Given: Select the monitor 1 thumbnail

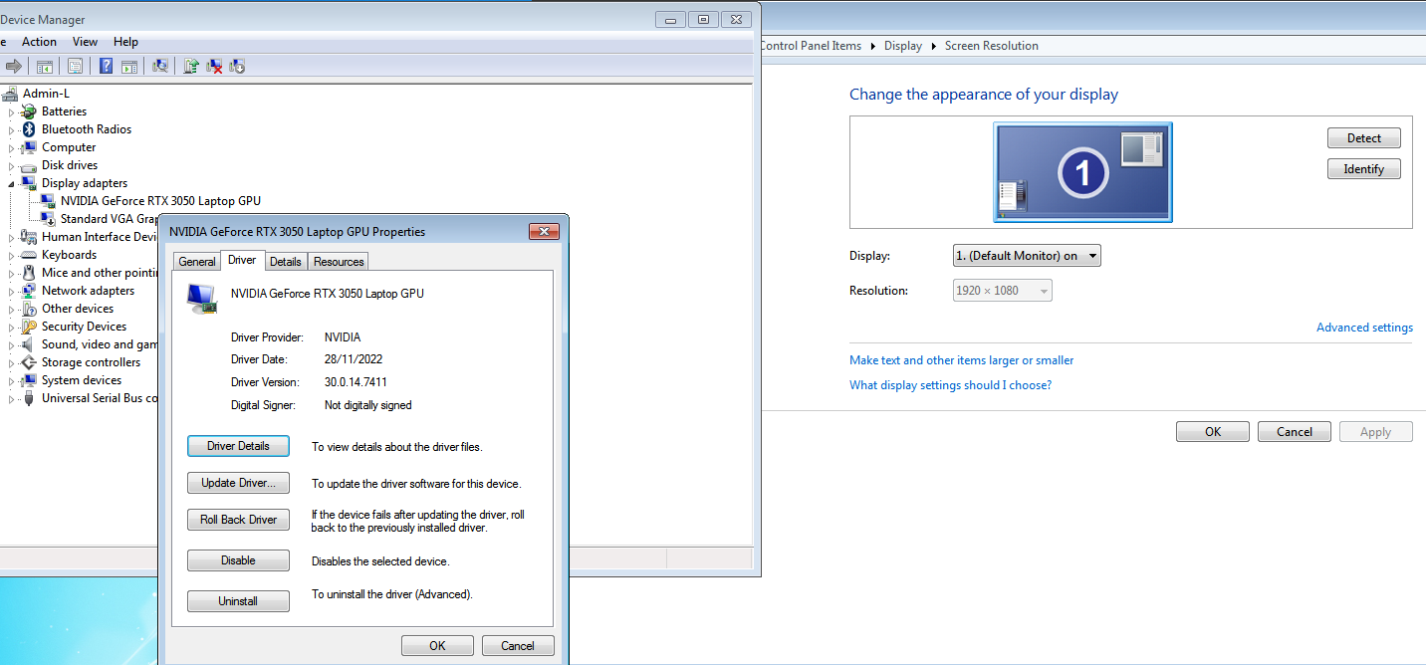Looking at the screenshot, I should pos(1082,172).
